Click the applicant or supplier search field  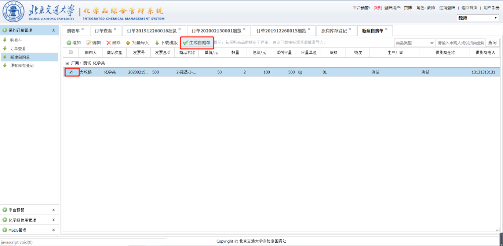tap(460, 43)
